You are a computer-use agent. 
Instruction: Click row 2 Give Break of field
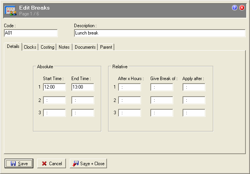[161, 100]
